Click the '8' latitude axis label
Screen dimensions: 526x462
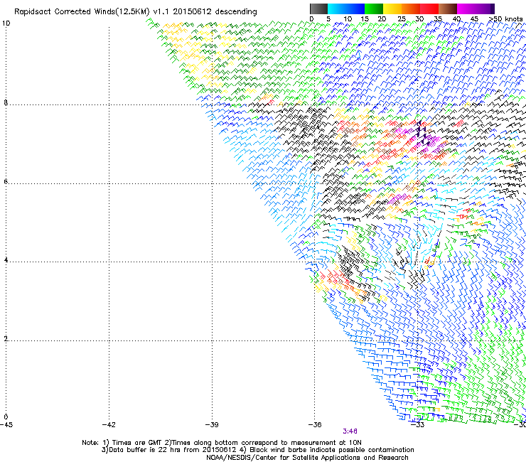pyautogui.click(x=6, y=102)
